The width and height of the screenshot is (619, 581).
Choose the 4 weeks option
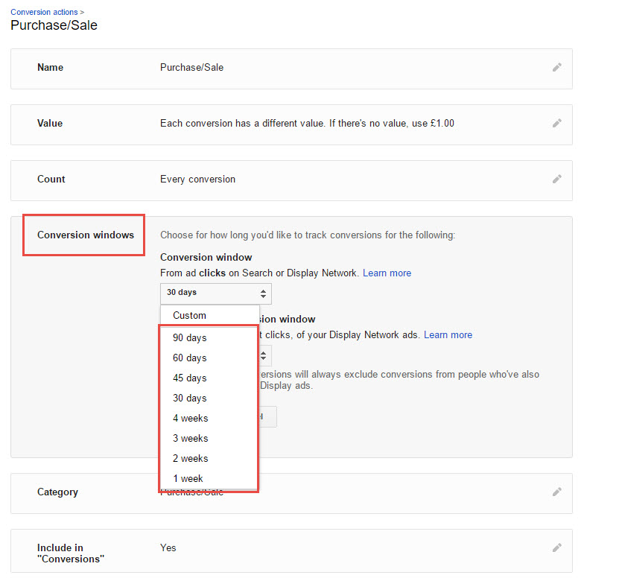(x=190, y=418)
